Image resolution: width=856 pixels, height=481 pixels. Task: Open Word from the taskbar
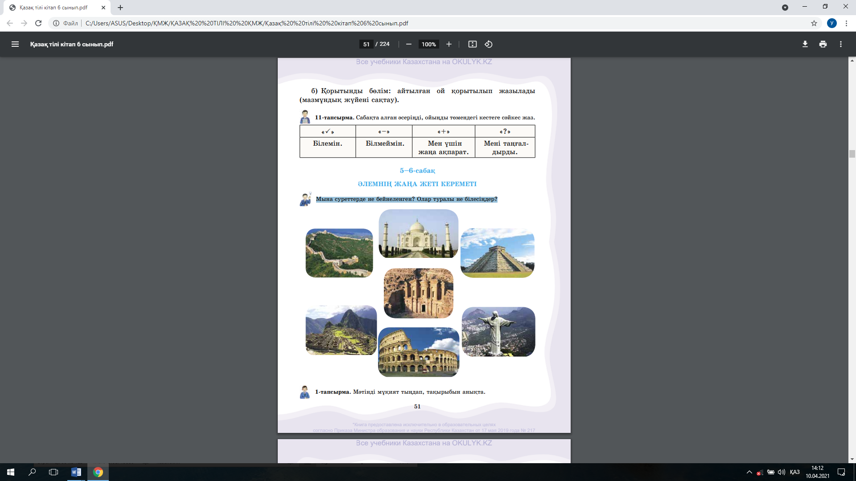coord(76,472)
